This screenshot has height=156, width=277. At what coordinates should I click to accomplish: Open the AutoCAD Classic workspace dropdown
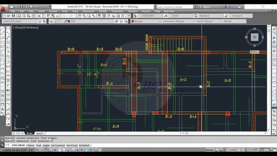click(x=19, y=21)
